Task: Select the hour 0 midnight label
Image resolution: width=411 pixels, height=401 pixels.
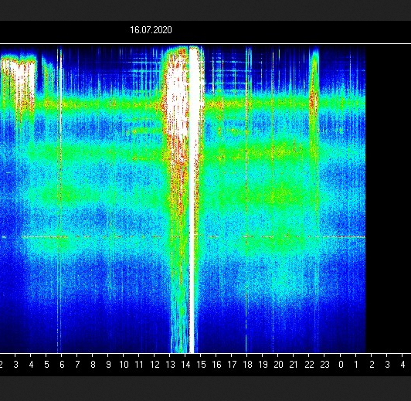Action: [341, 365]
